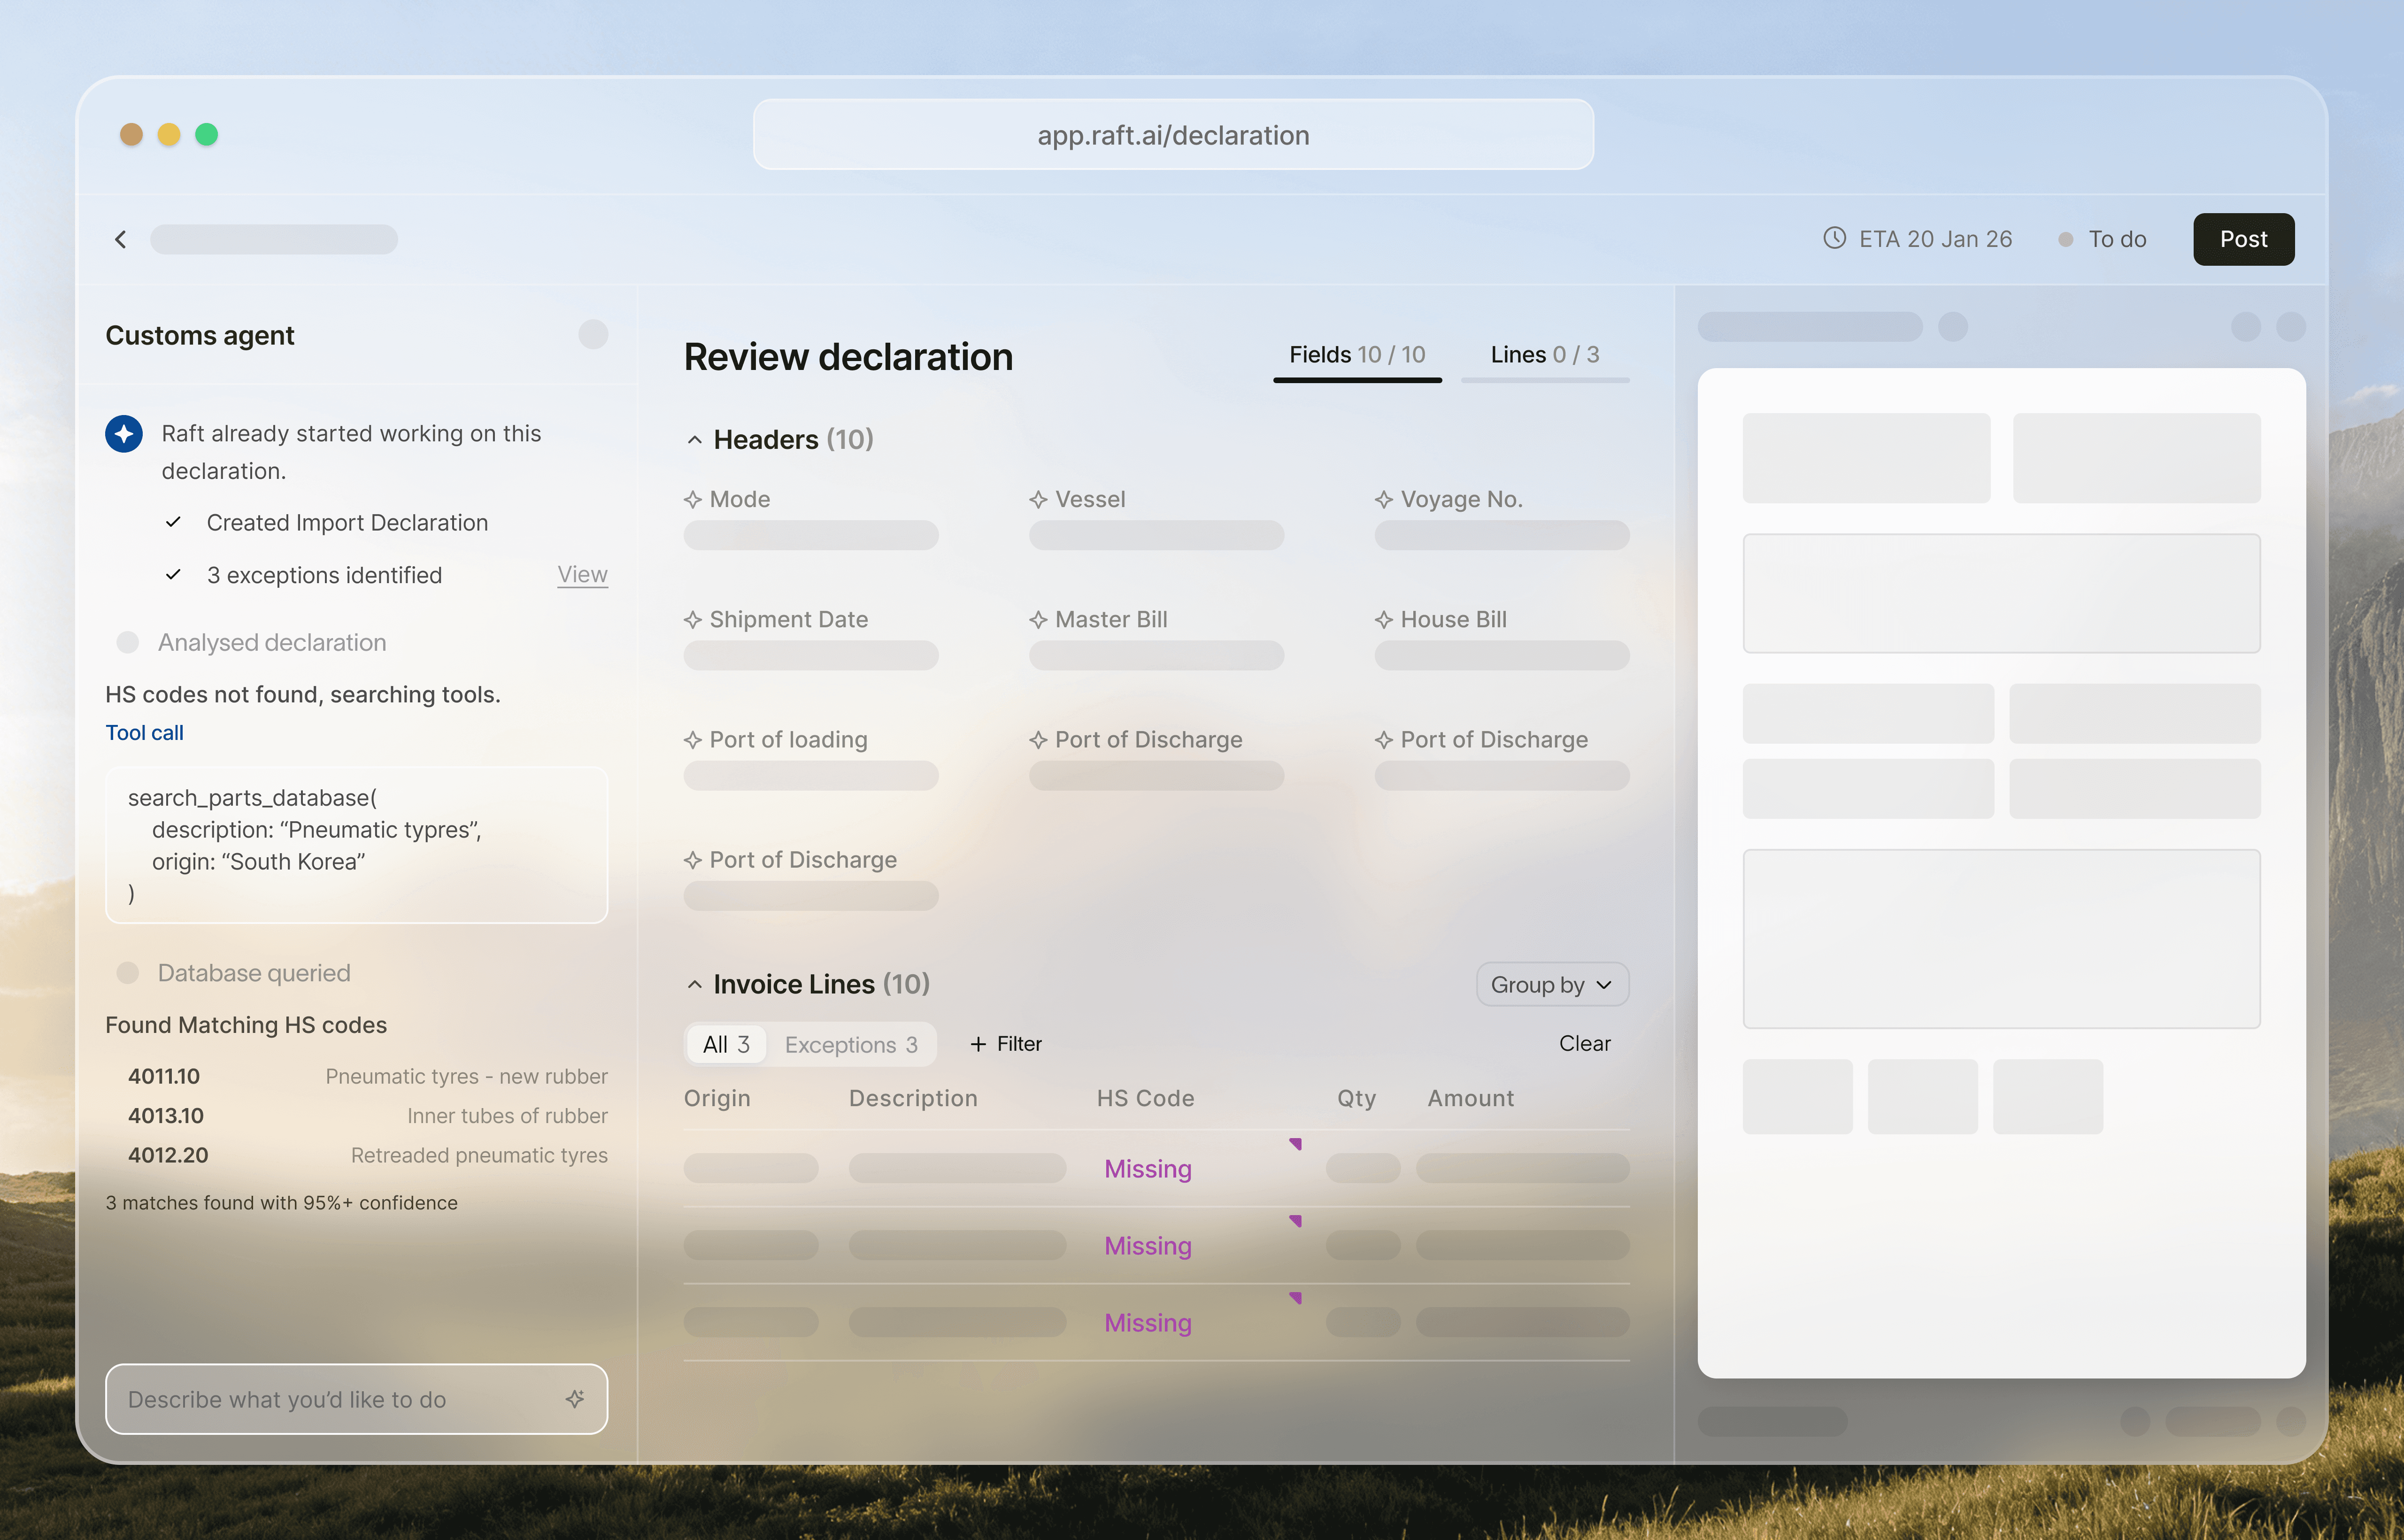Collapse the Invoice Lines section

pyautogui.click(x=695, y=985)
